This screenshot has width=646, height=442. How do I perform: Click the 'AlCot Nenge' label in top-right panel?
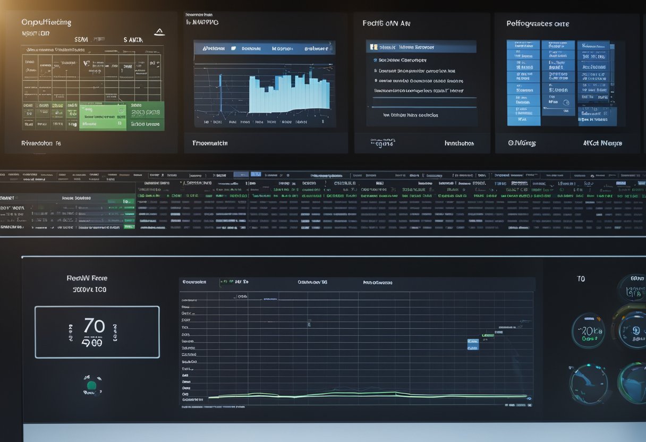[602, 143]
